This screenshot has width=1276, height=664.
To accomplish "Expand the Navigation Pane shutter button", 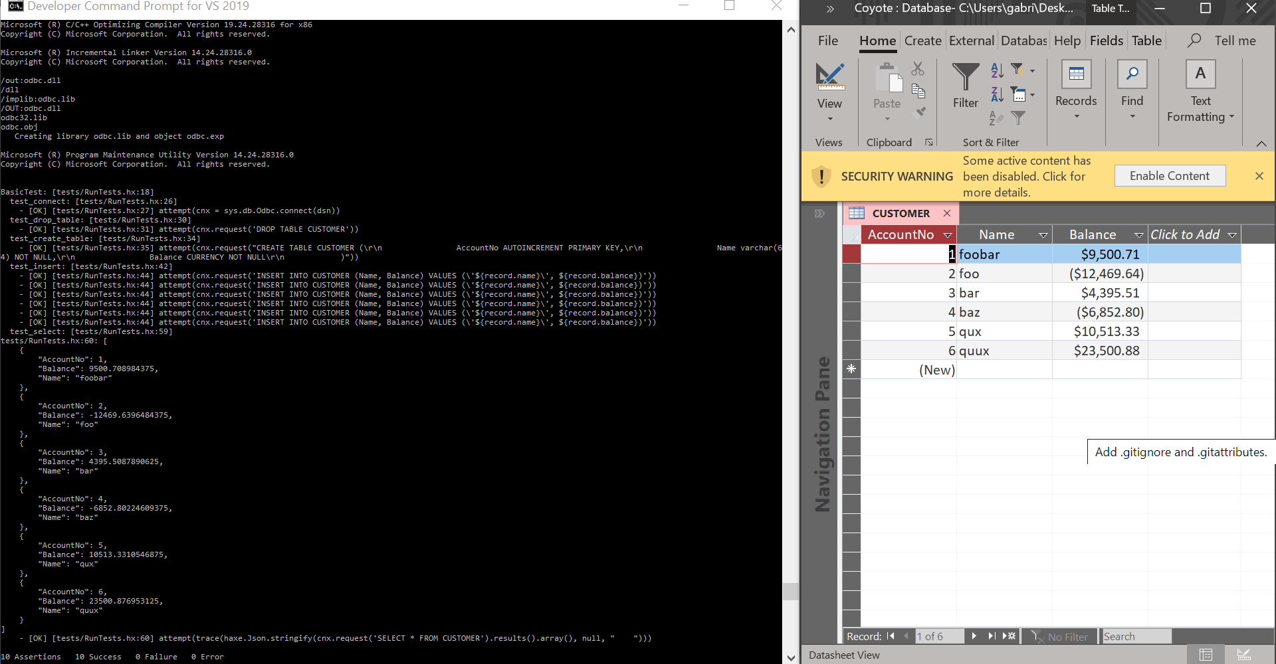I will [x=819, y=213].
